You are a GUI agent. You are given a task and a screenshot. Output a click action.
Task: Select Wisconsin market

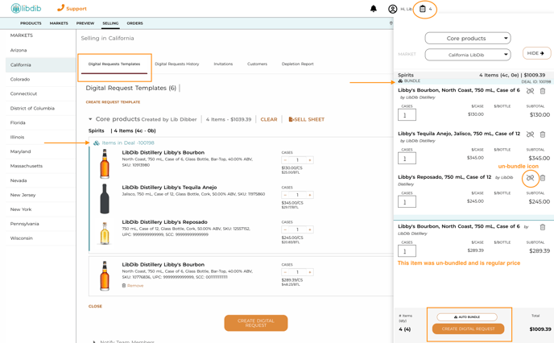point(40,238)
